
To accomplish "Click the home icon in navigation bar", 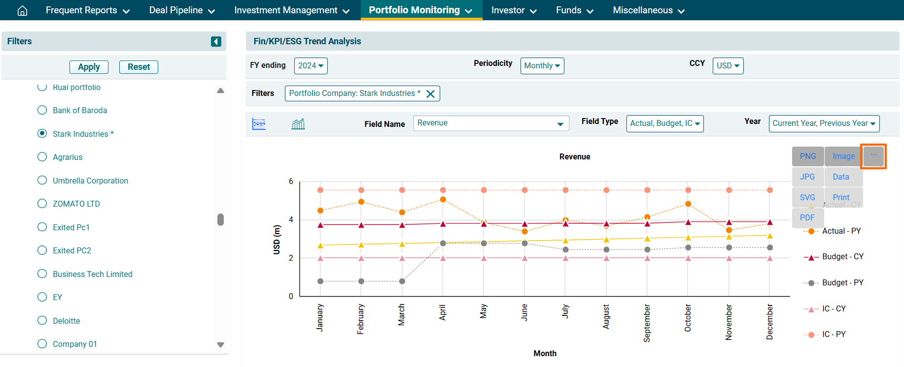I will click(x=22, y=10).
